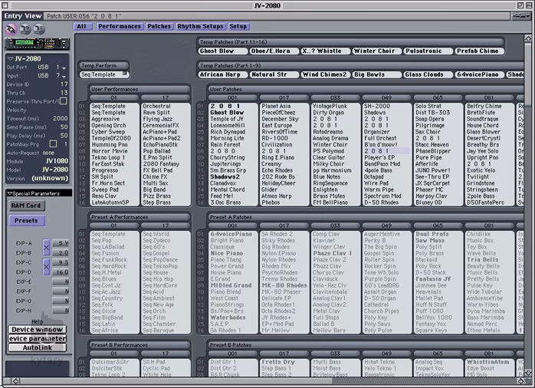Click the Timeout (ms) value 2000

coord(60,118)
